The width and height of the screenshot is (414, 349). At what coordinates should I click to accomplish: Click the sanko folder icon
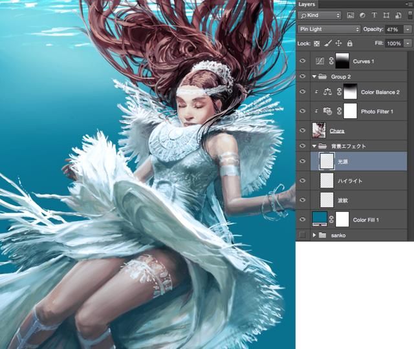[x=322, y=235]
